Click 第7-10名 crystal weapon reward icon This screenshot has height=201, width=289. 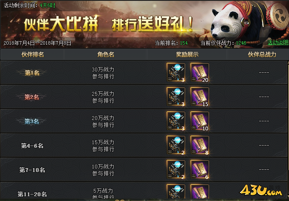coord(176,169)
